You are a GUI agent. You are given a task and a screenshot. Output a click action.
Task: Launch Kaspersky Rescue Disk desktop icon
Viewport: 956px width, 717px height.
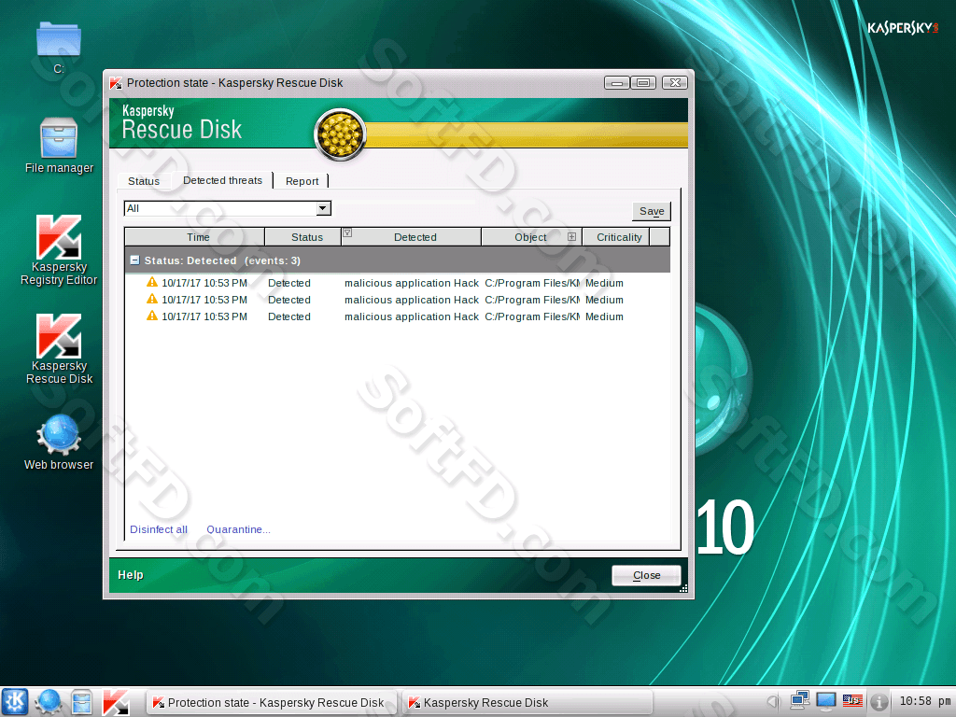[x=59, y=336]
